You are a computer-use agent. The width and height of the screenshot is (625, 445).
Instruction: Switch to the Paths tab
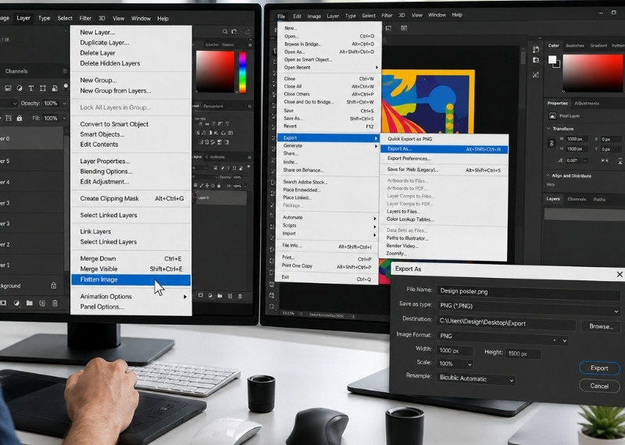pos(599,199)
